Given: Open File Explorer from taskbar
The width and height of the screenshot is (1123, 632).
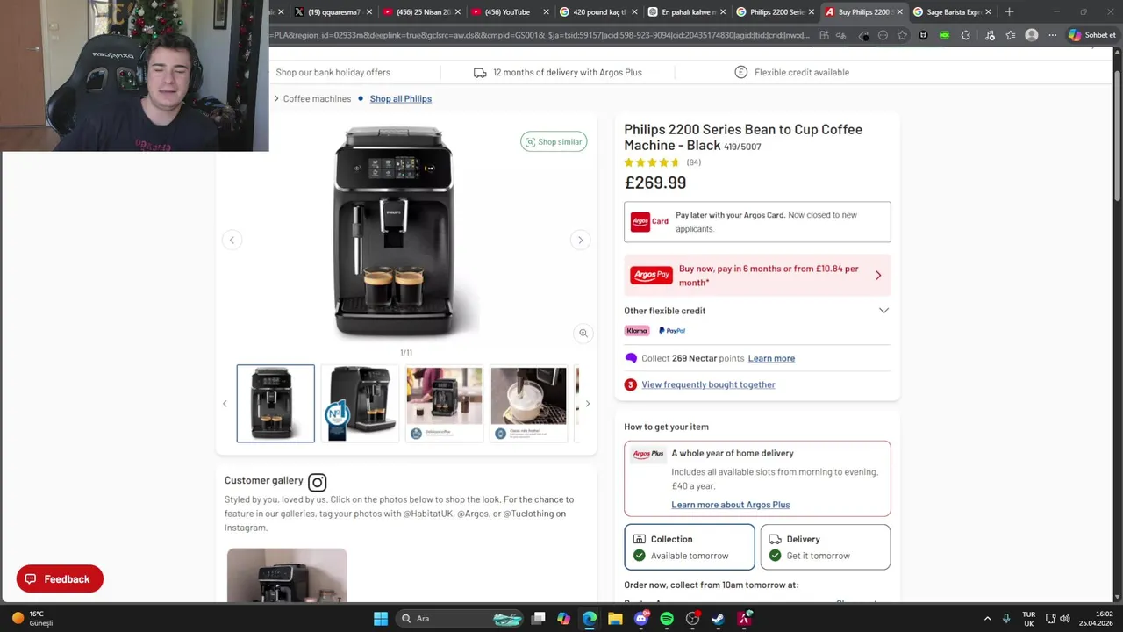Looking at the screenshot, I should pos(615,619).
